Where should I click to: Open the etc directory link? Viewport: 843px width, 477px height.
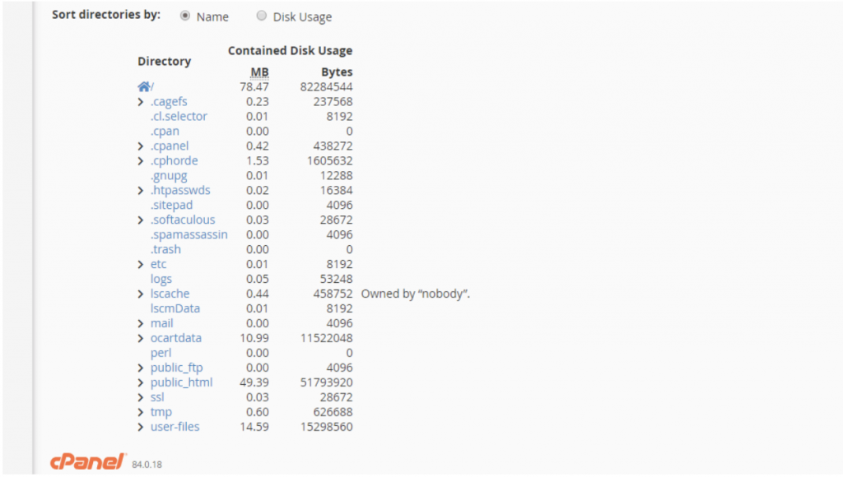(159, 264)
